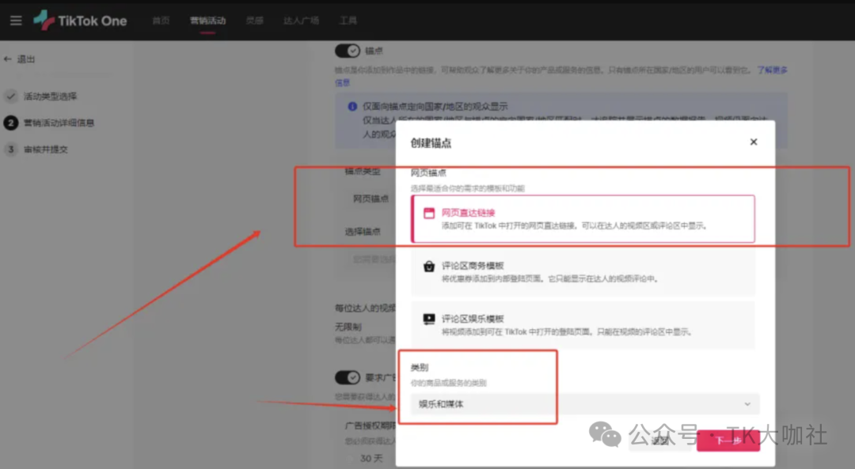Click the back arrow next to 退出
Screen dimensions: 855x469
pos(8,59)
